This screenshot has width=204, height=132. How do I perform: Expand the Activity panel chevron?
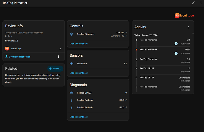[x=189, y=27]
